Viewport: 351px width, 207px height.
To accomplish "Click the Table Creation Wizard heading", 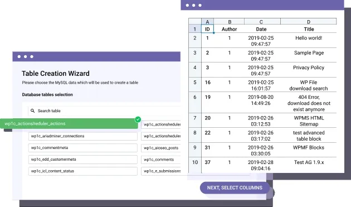I will coord(56,73).
